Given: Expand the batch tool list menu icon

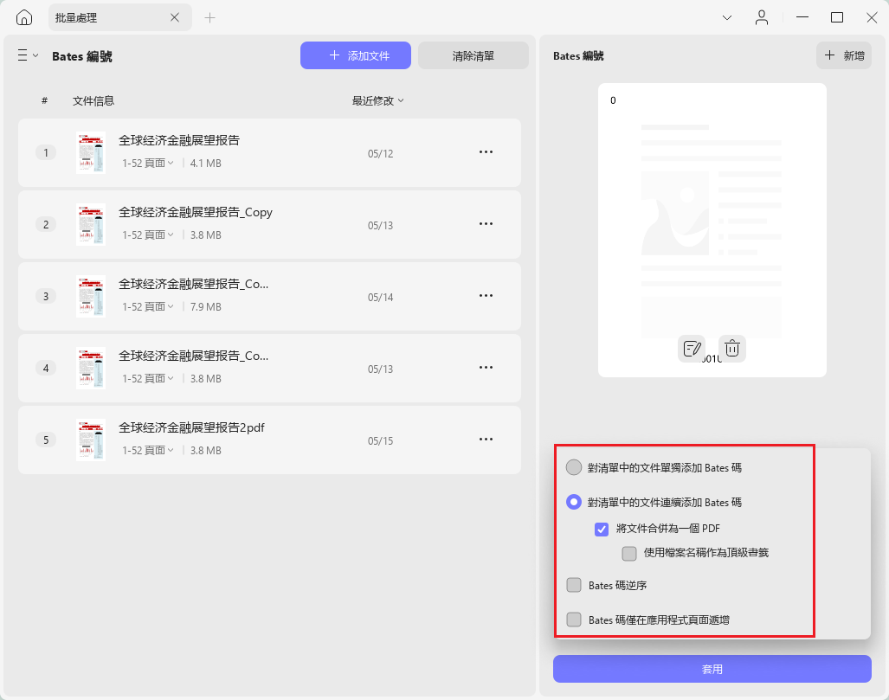Looking at the screenshot, I should coord(28,55).
